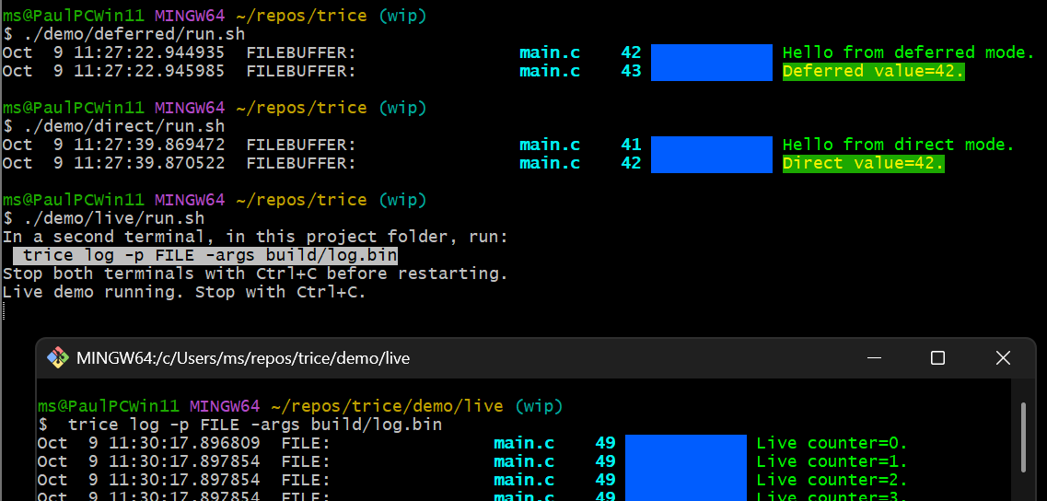Image resolution: width=1047 pixels, height=501 pixels.
Task: Click 'In a second terminal, in this project folder, run:'
Action: point(256,237)
